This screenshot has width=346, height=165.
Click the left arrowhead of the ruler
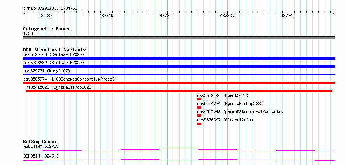pos(24,12)
